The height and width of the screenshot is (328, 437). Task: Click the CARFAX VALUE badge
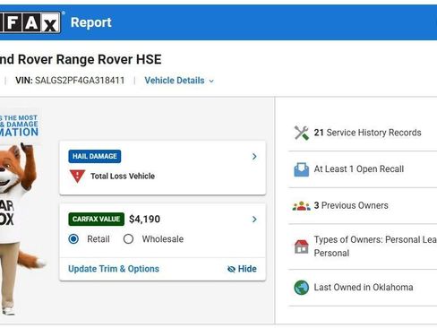point(96,219)
